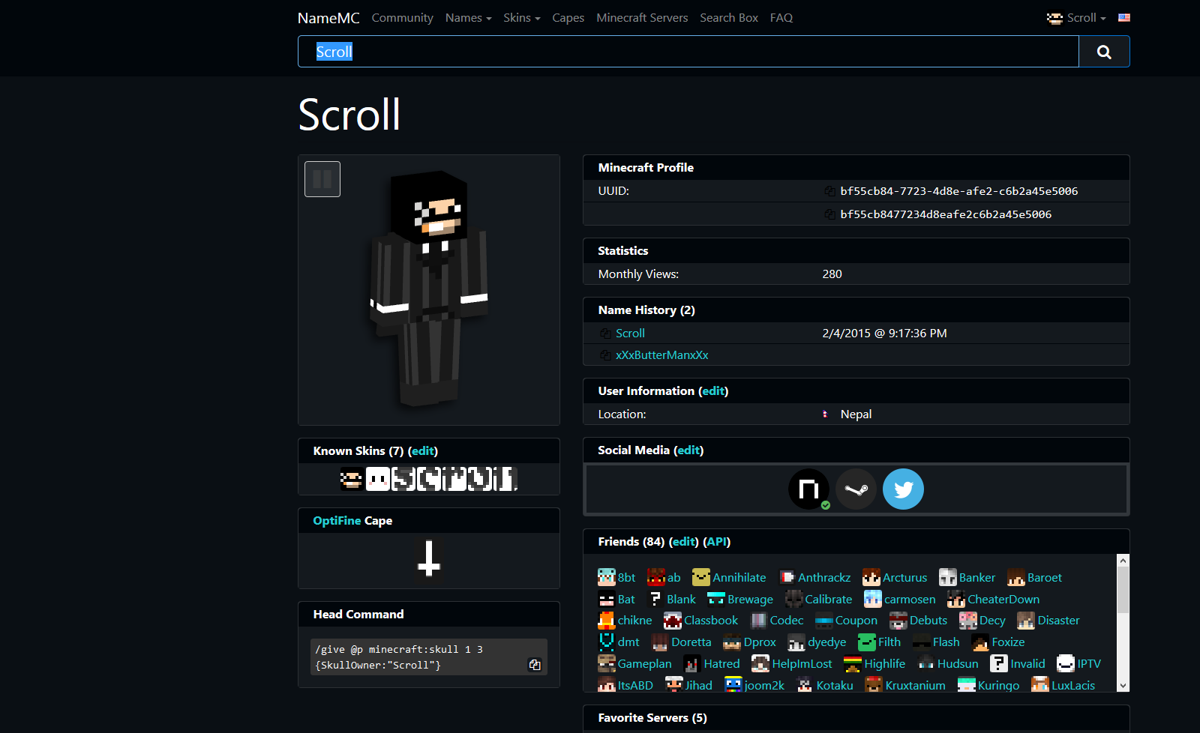This screenshot has height=733, width=1200.
Task: Open friend dmt's avatar icon
Action: (606, 642)
